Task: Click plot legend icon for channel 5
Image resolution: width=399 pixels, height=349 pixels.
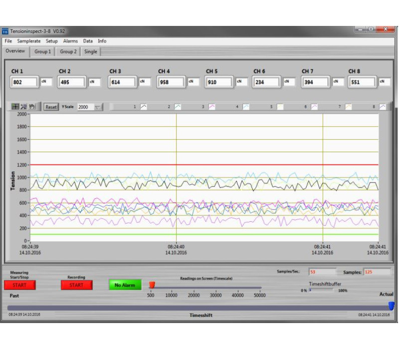Action: click(x=280, y=107)
